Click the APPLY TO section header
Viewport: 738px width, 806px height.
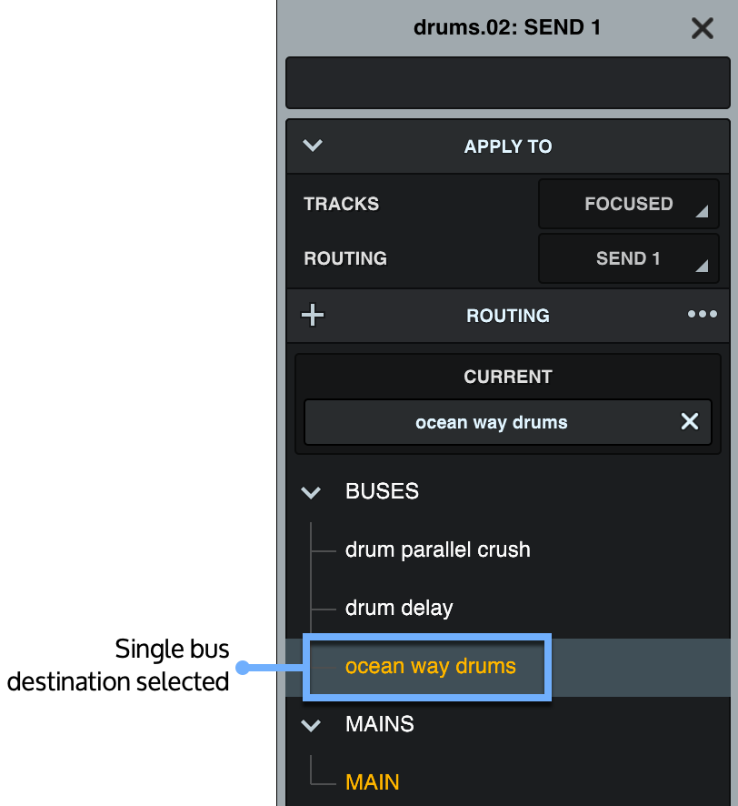click(x=508, y=146)
